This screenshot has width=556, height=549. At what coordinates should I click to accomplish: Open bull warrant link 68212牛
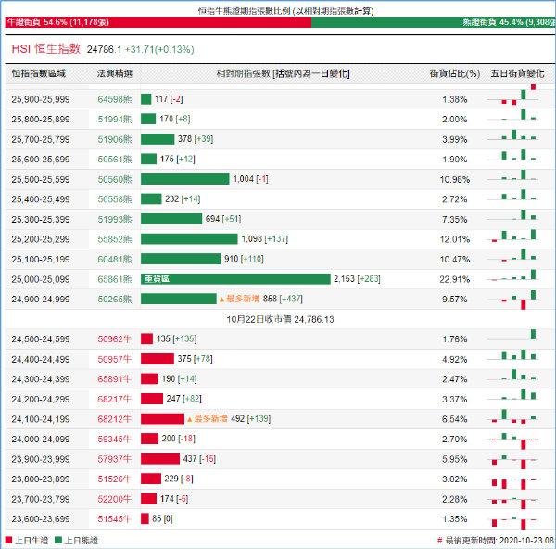[115, 419]
